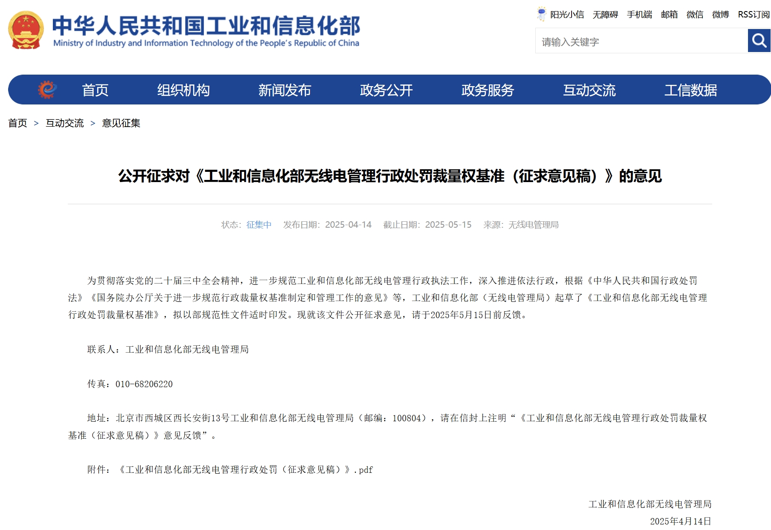Click the 阳光小信 robot mascot icon

click(x=541, y=14)
